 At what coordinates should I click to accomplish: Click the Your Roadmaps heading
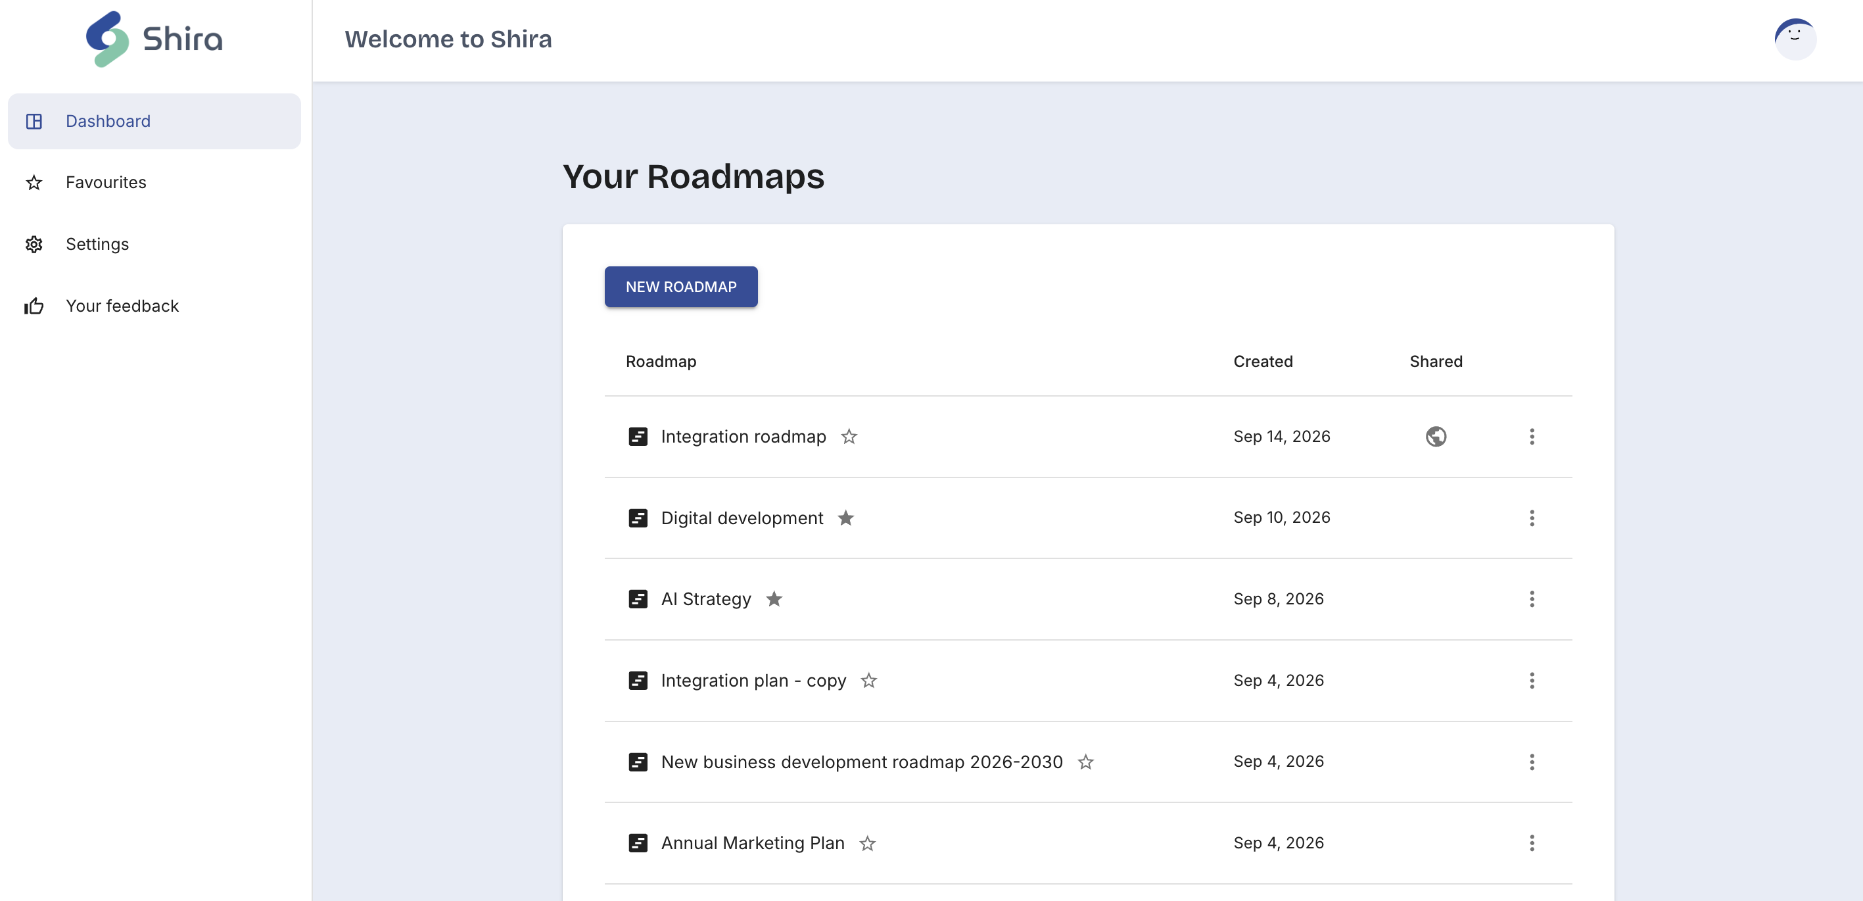(x=693, y=176)
